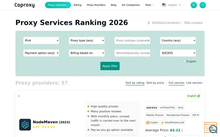This screenshot has width=220, height=137.
Task: Click the Proxy providers: 57 count
Action: click(x=42, y=83)
